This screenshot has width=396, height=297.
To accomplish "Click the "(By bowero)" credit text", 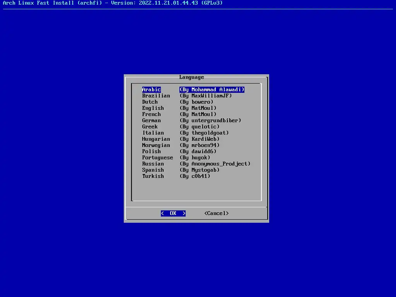I will coord(196,102).
